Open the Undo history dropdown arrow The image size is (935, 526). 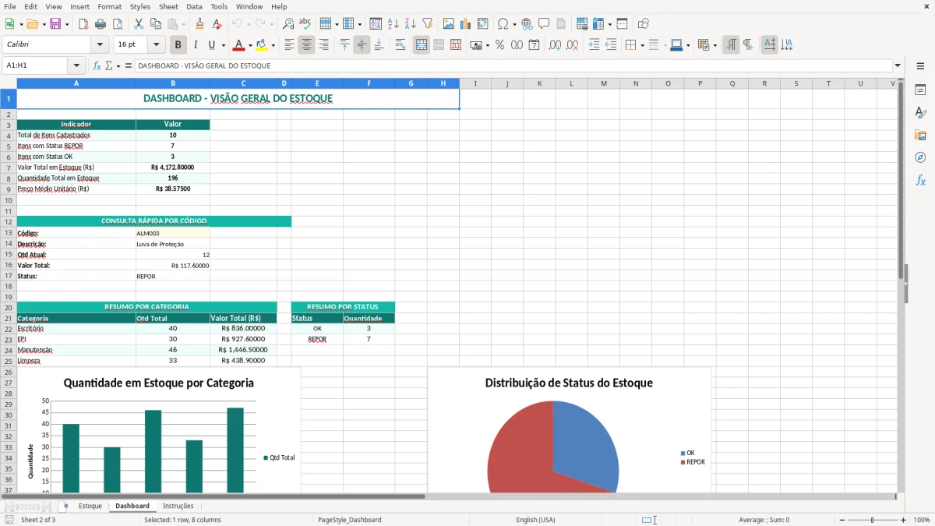click(x=248, y=24)
